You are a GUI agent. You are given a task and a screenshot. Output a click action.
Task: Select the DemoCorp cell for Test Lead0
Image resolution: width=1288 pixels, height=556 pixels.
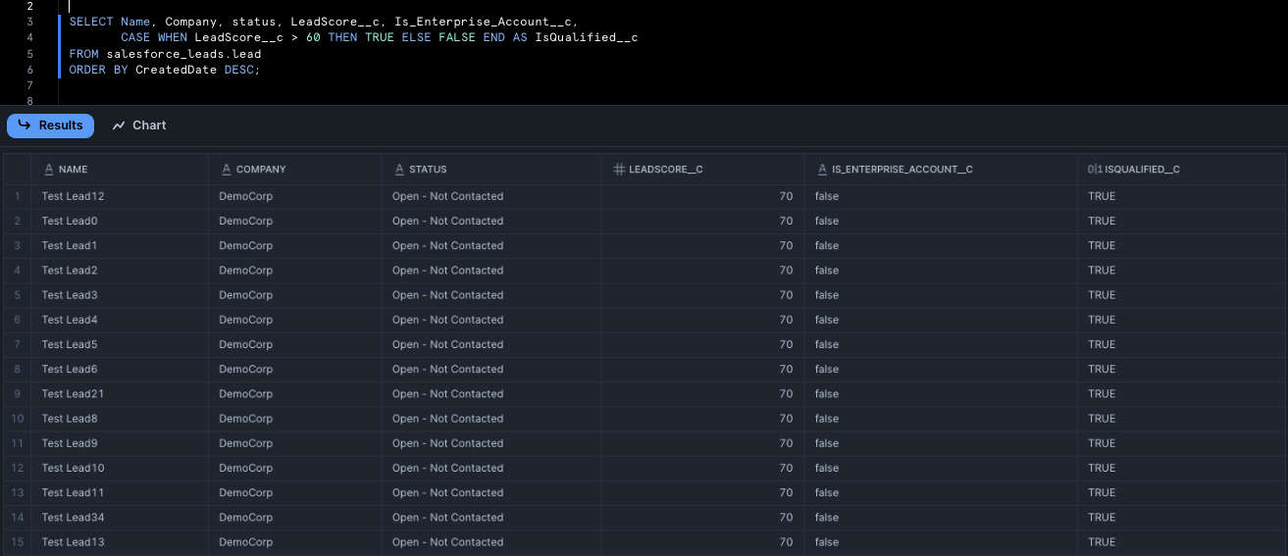pyautogui.click(x=245, y=221)
